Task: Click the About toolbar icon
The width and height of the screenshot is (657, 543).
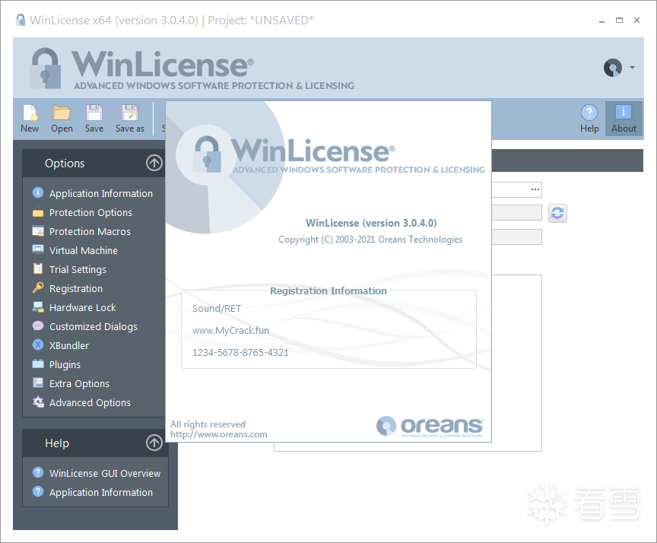Action: pyautogui.click(x=624, y=113)
